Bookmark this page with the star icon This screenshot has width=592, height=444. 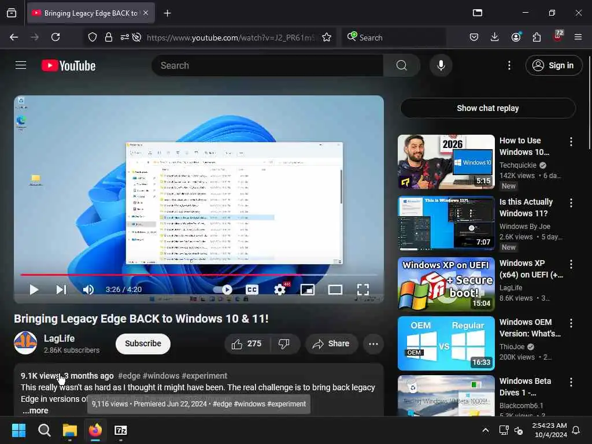(327, 37)
